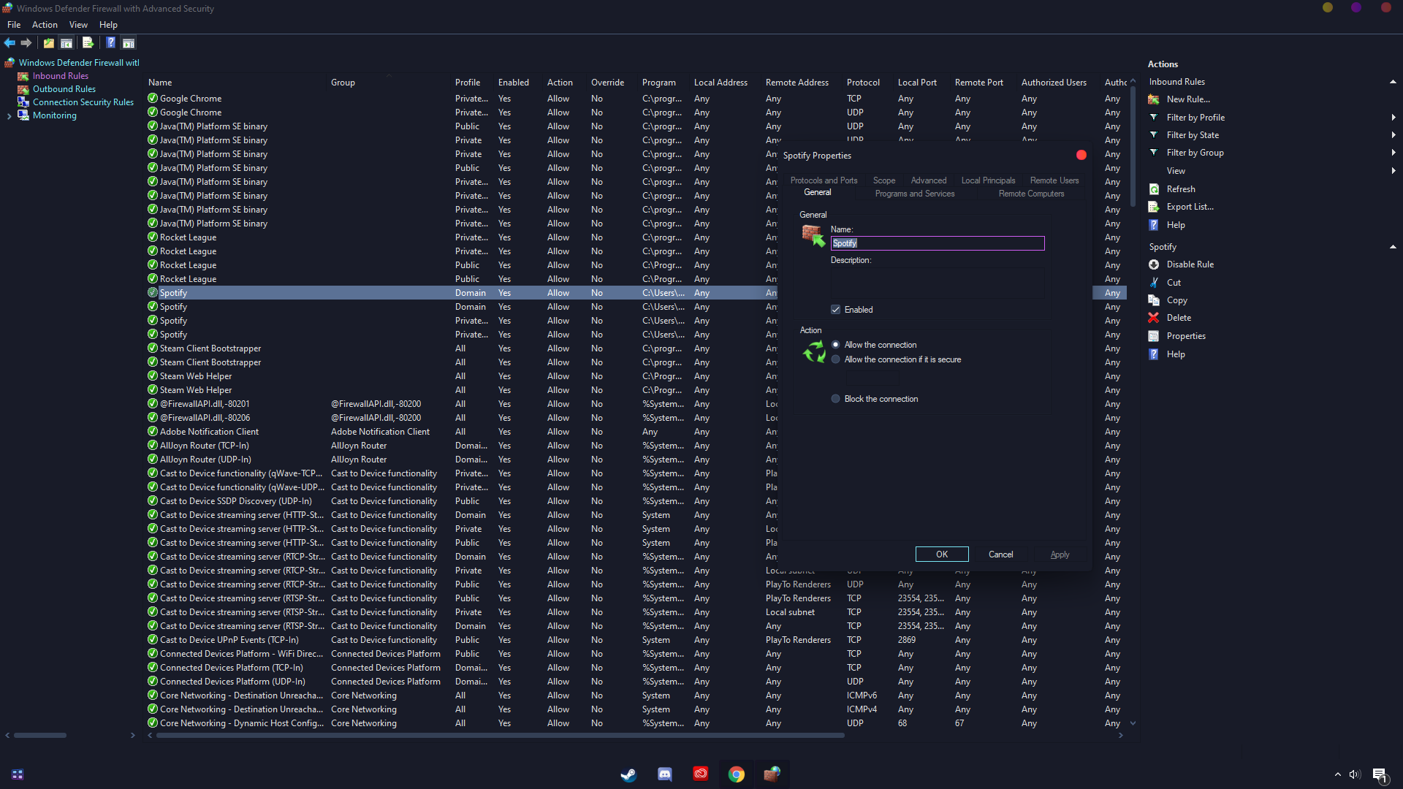Click the Copy icon in Actions pane
This screenshot has width=1403, height=789.
click(1154, 300)
